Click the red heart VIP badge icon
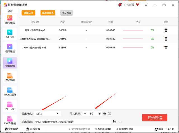Image resolution: width=179 pixels, height=133 pixels. [138, 4]
